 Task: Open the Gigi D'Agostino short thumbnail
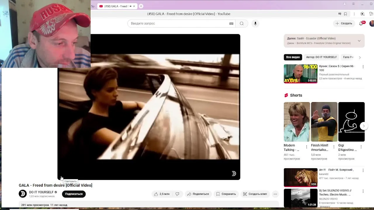[x=352, y=122]
